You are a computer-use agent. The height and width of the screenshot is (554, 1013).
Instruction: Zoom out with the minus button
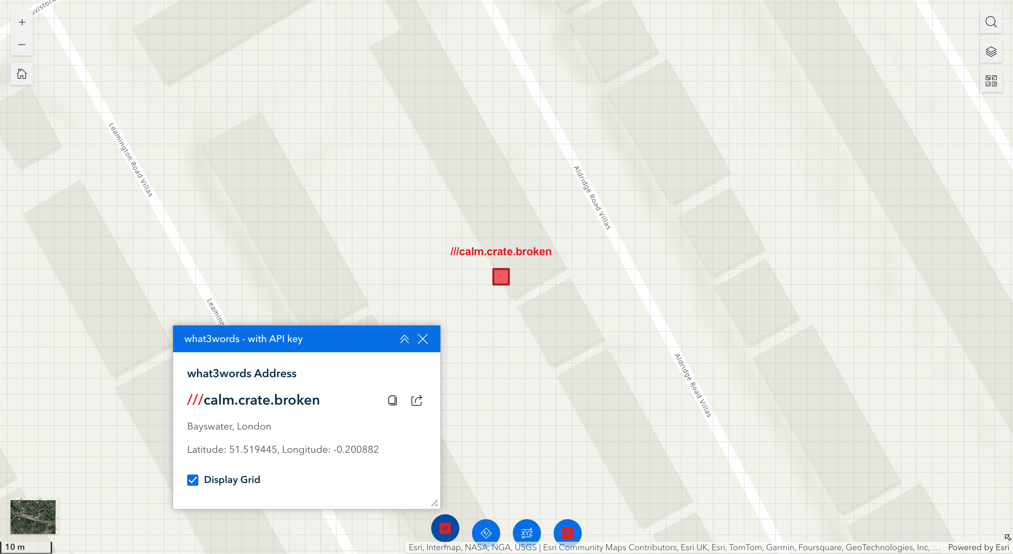(x=22, y=45)
